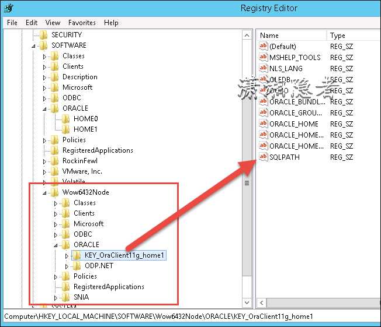Click REG_SZ type of SQLPATH row
Image resolution: width=381 pixels, height=327 pixels.
[341, 157]
